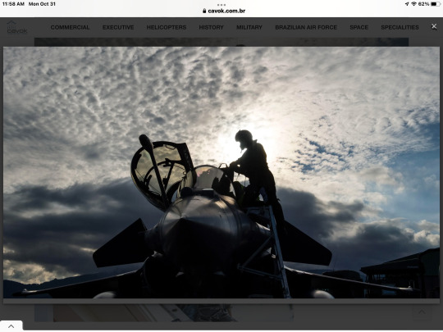Tap the fighter jet photo
The image size is (443, 332).
point(221,172)
